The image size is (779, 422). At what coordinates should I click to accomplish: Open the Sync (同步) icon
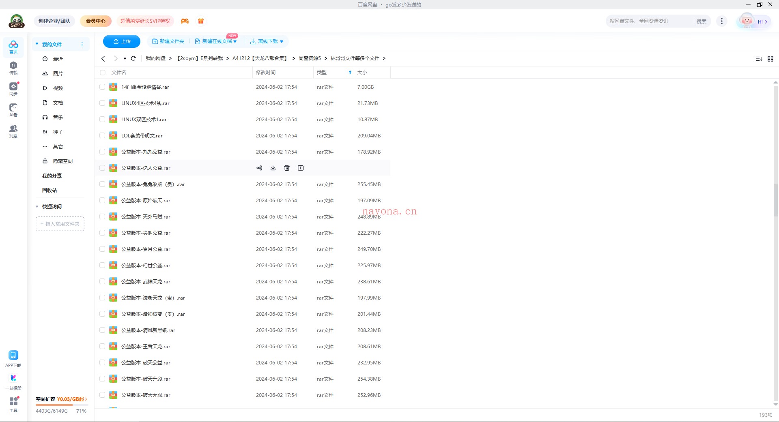click(x=13, y=89)
